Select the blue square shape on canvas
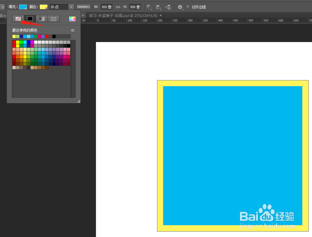 [233, 156]
